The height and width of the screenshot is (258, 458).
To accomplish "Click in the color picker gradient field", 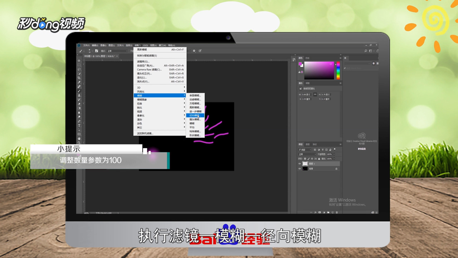I will coord(319,71).
